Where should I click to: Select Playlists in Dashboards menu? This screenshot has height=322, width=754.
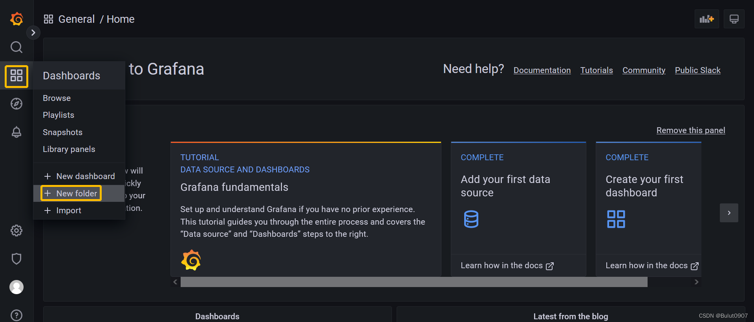(79, 115)
